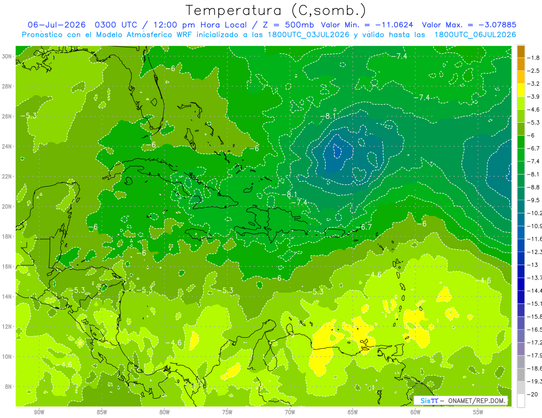Click the "70W" longitude axis label
This screenshot has width=542, height=418.
coord(290,412)
